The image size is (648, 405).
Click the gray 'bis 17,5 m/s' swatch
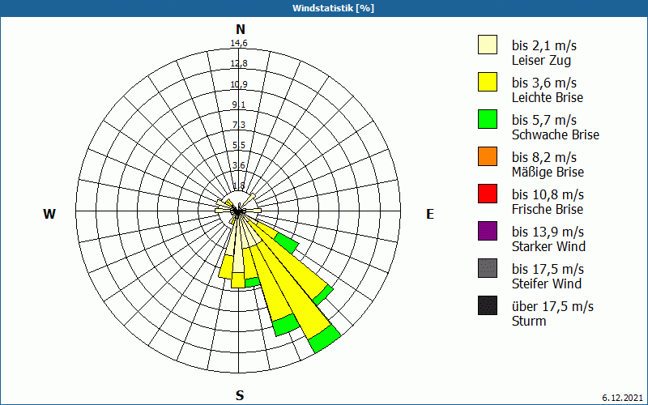point(488,268)
